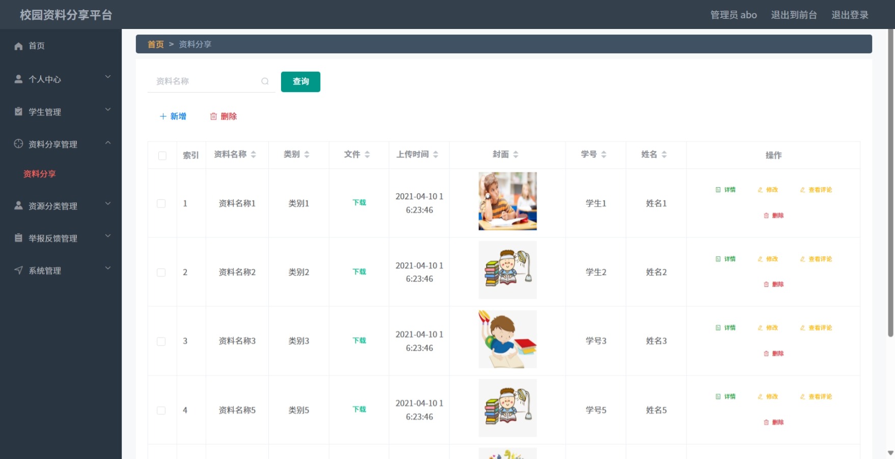Click the 类别5 cell

[x=299, y=410]
